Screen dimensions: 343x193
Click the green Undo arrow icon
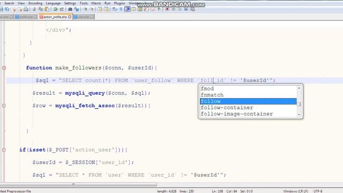[x=55, y=9]
